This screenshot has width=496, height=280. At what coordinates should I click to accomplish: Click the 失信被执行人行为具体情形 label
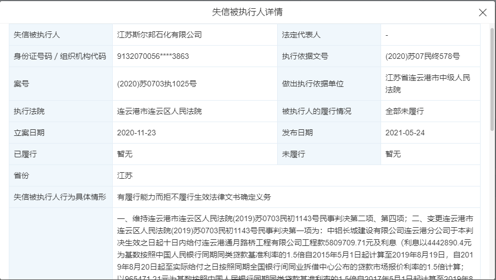click(60, 197)
